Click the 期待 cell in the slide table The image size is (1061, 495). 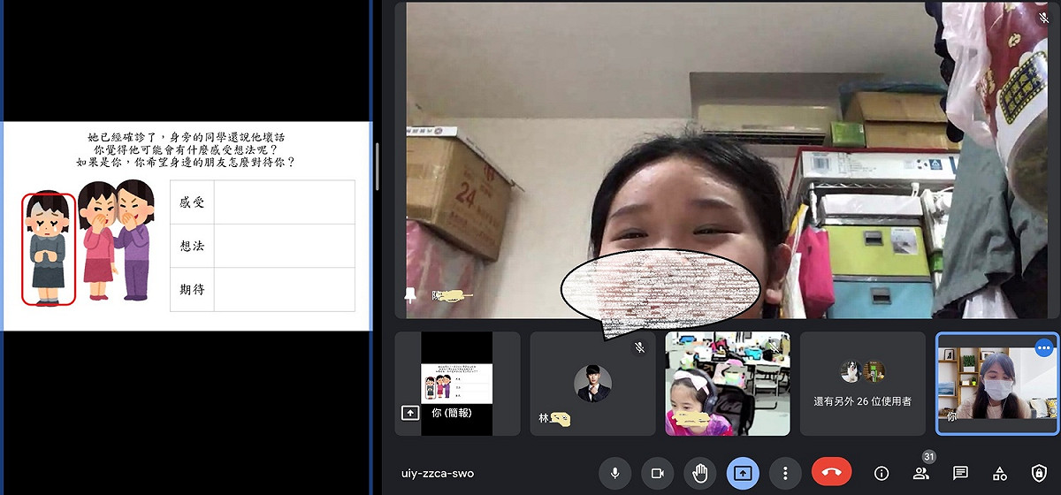(x=192, y=289)
